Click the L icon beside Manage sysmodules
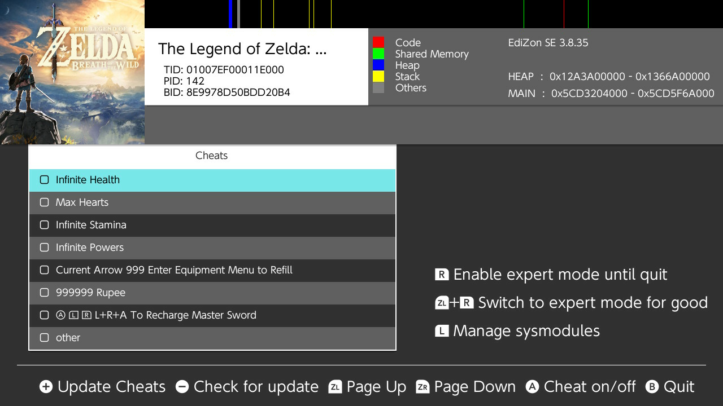Viewport: 723px width, 406px height. coord(442,331)
